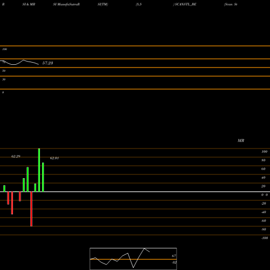Click the first green bar at left edge

pyautogui.click(x=4, y=188)
